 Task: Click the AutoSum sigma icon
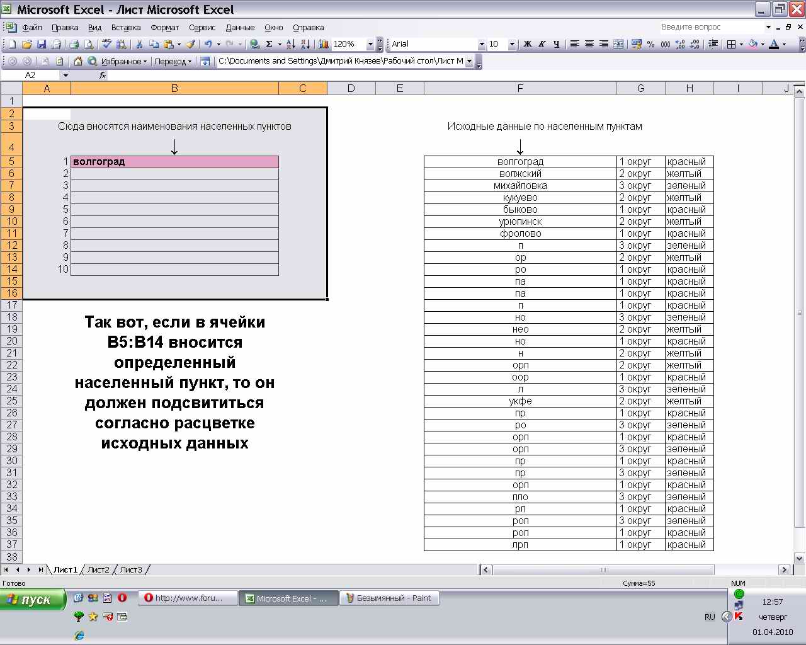269,44
